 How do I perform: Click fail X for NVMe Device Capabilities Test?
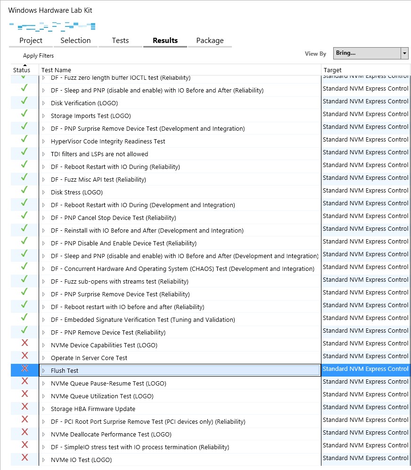pyautogui.click(x=25, y=343)
